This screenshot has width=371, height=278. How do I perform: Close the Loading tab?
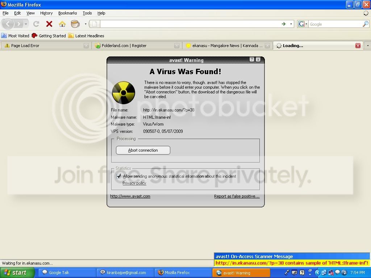358,46
